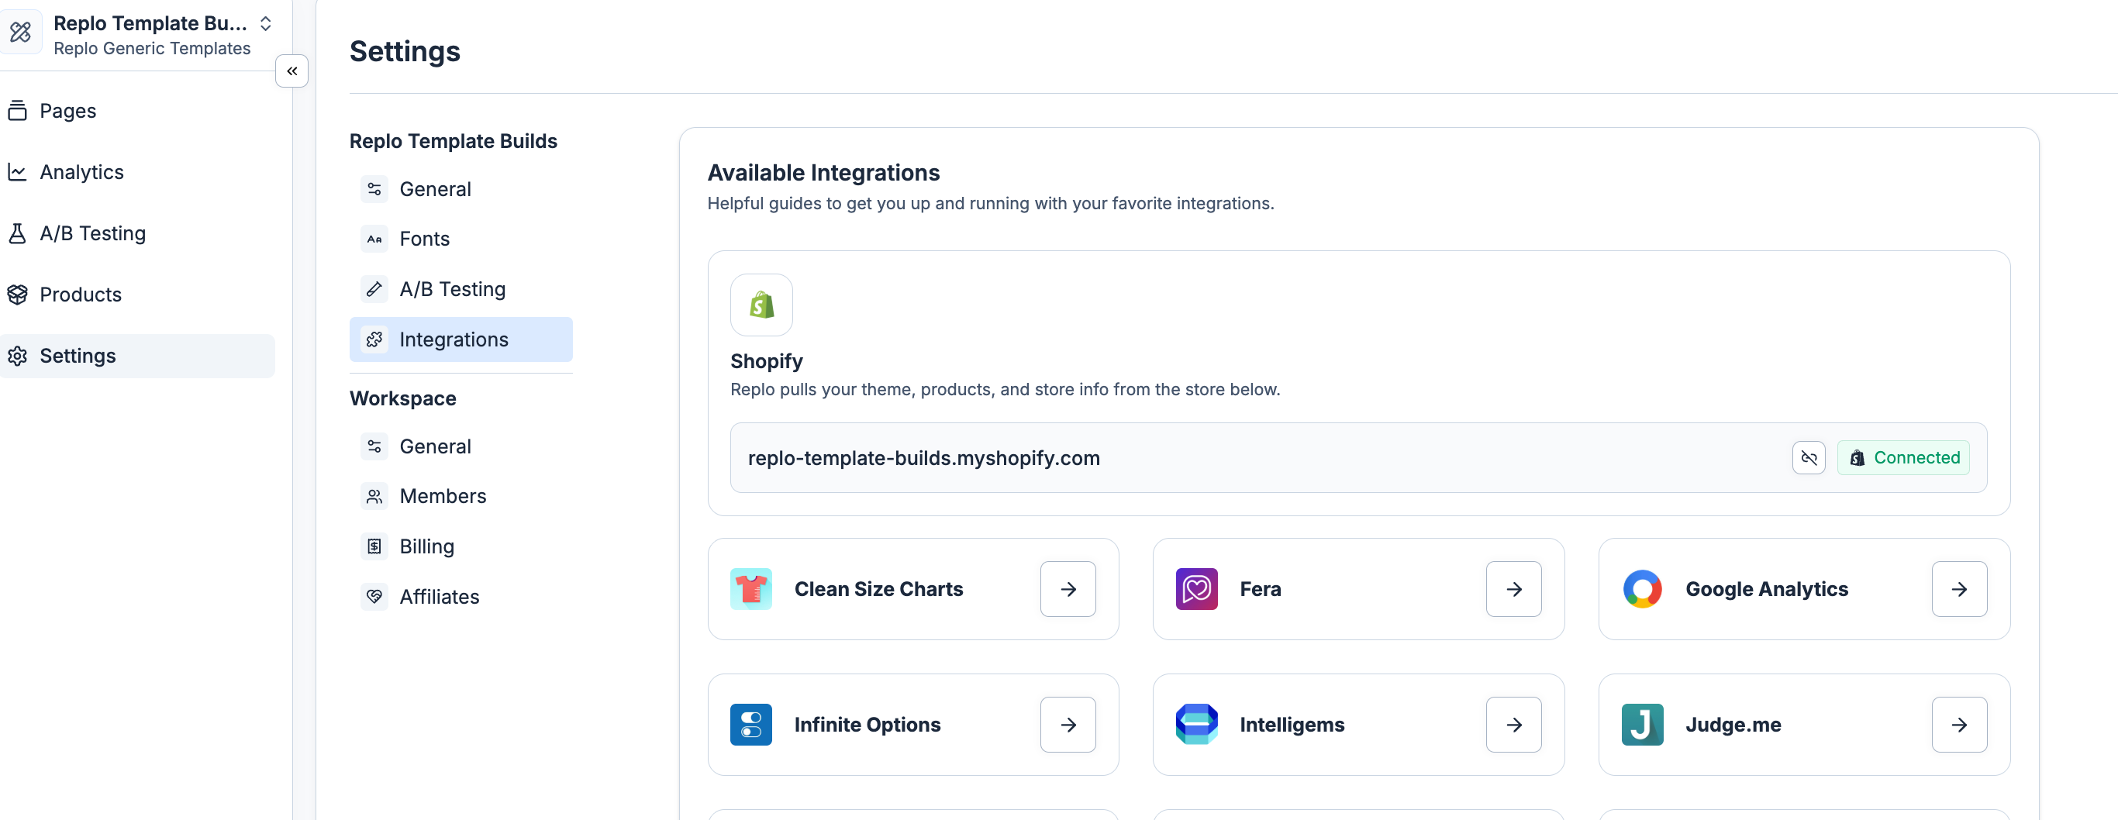Open the Google Analytics arrow button

[1958, 588]
